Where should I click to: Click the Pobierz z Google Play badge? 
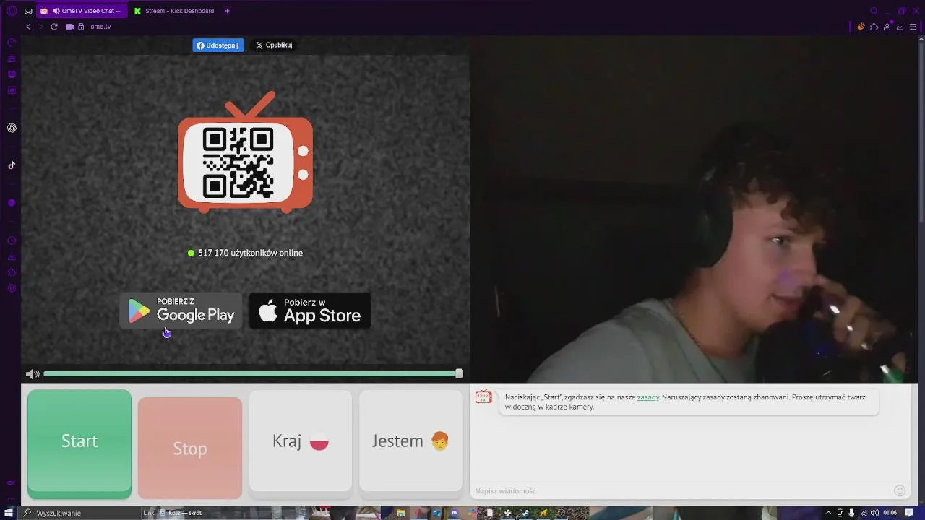[x=181, y=311]
